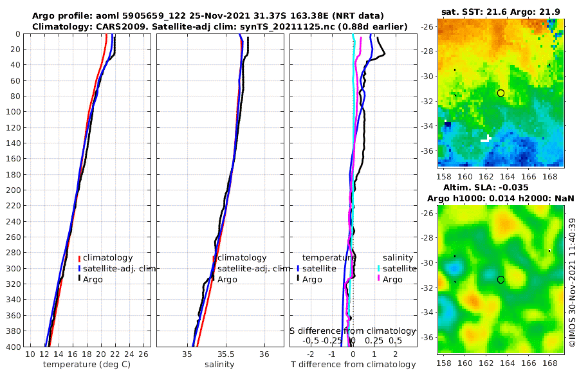Click the Argo float circle on SLA map
Image resolution: width=579 pixels, height=373 pixels.
pyautogui.click(x=501, y=280)
